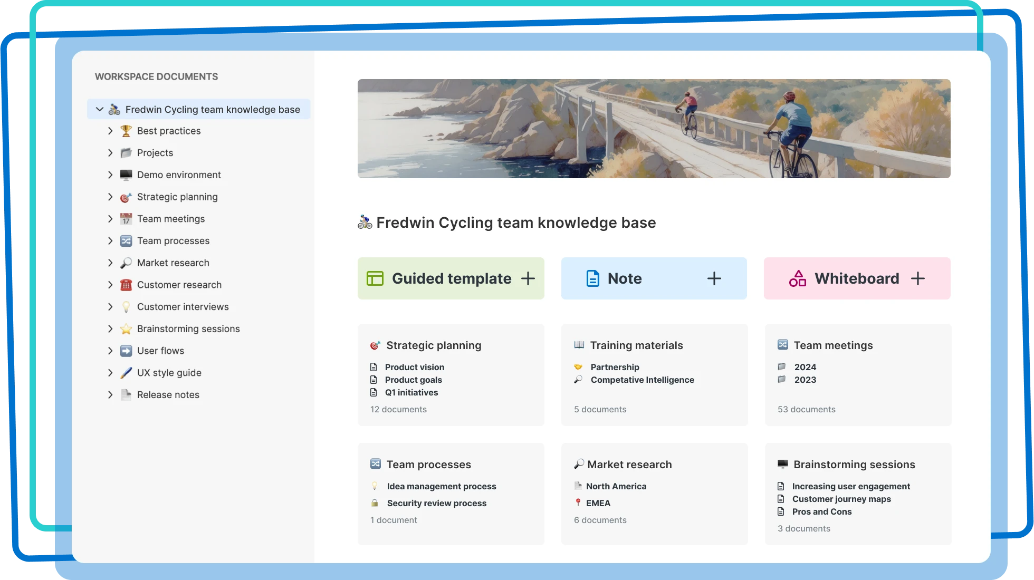Expand the Release notes section
Viewport: 1034px width, 580px height.
coord(110,394)
